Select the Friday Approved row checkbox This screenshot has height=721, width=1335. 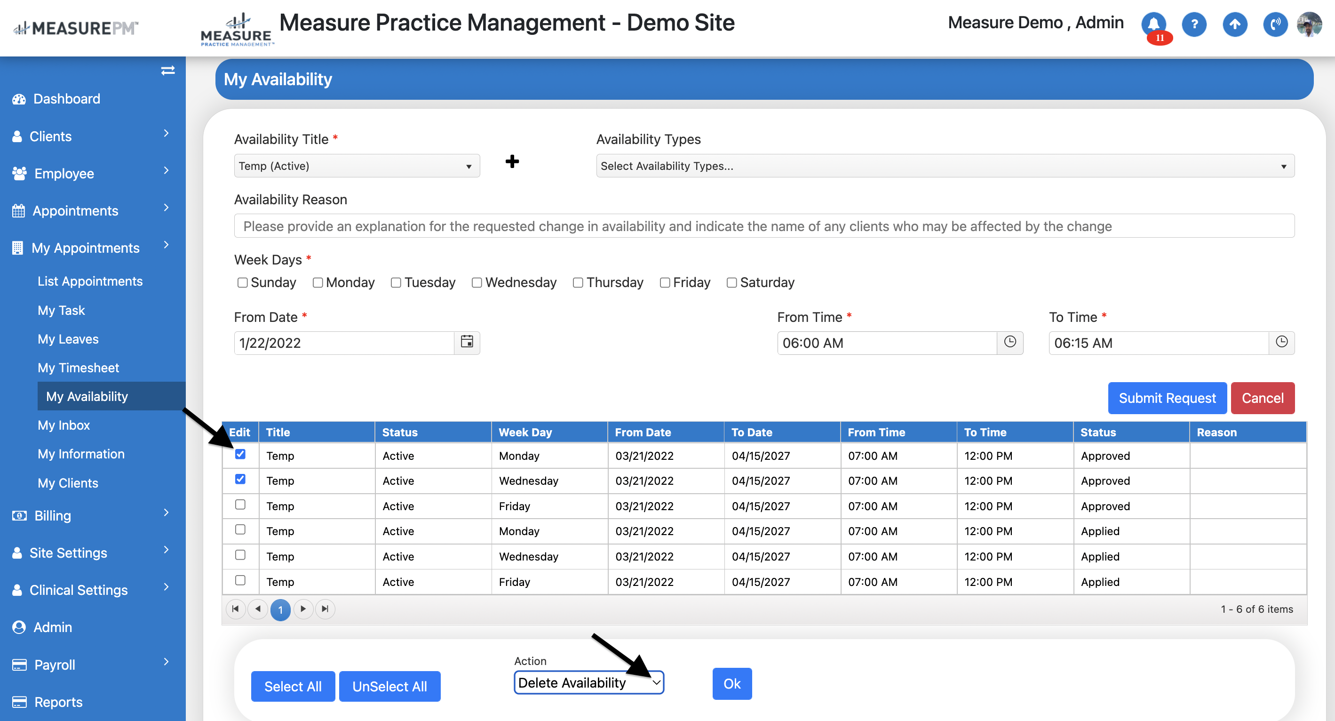pos(240,505)
